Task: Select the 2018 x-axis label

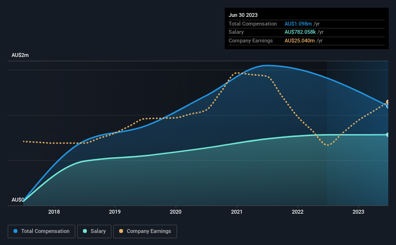Action: pos(54,212)
